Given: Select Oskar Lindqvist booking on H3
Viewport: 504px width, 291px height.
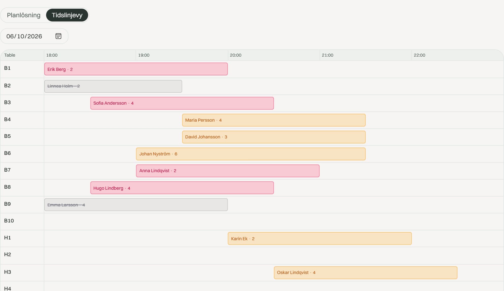Looking at the screenshot, I should point(366,273).
